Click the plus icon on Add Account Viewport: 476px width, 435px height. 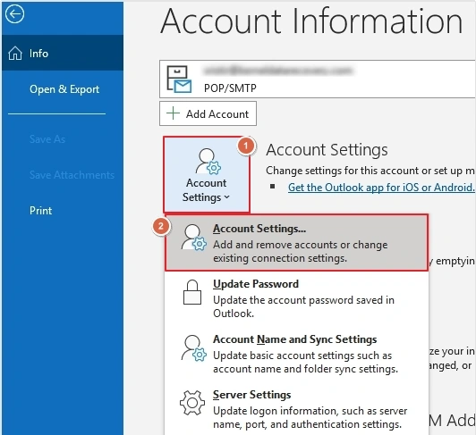174,113
